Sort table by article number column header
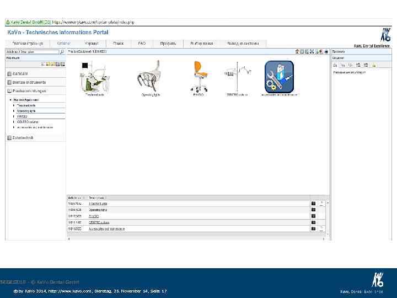The height and width of the screenshot is (298, 397). coord(77,198)
